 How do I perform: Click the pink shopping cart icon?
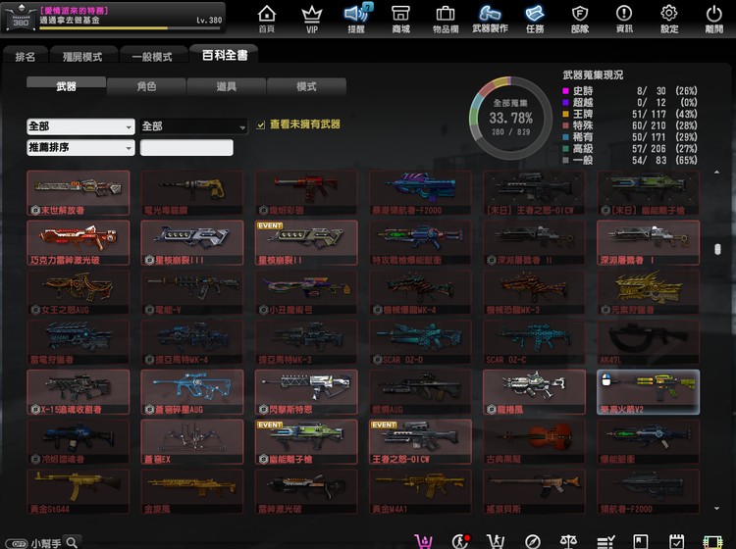pyautogui.click(x=424, y=541)
